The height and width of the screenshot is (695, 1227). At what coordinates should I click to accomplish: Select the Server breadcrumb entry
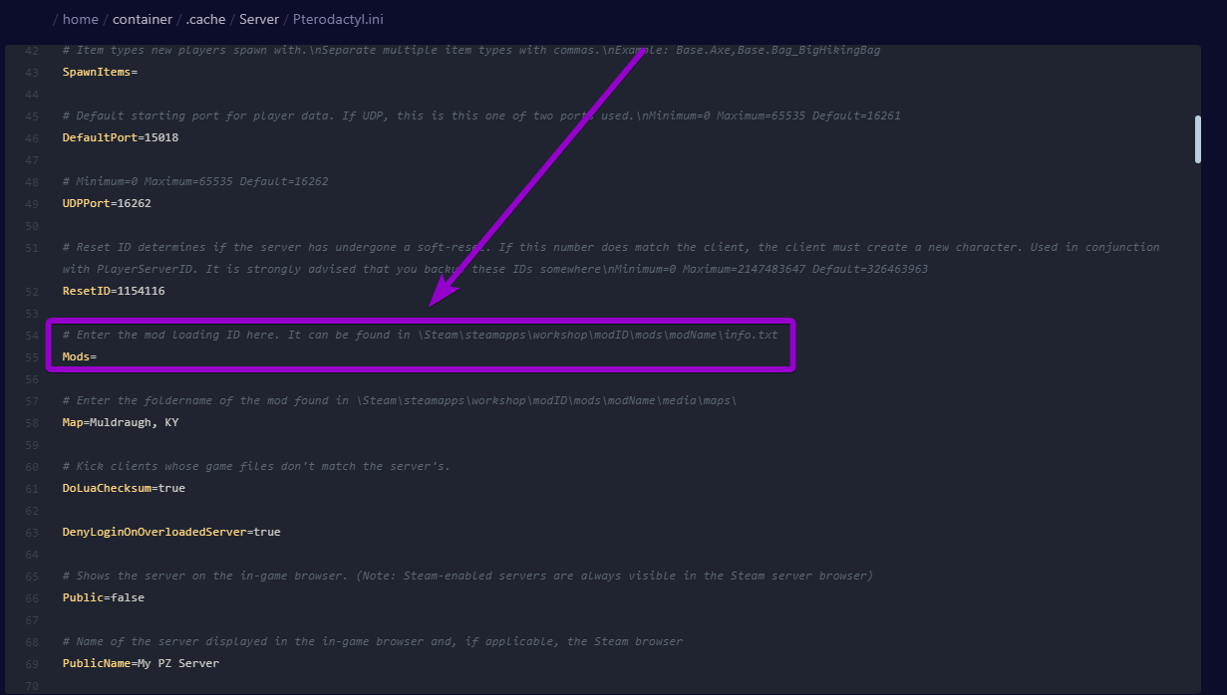coord(261,18)
